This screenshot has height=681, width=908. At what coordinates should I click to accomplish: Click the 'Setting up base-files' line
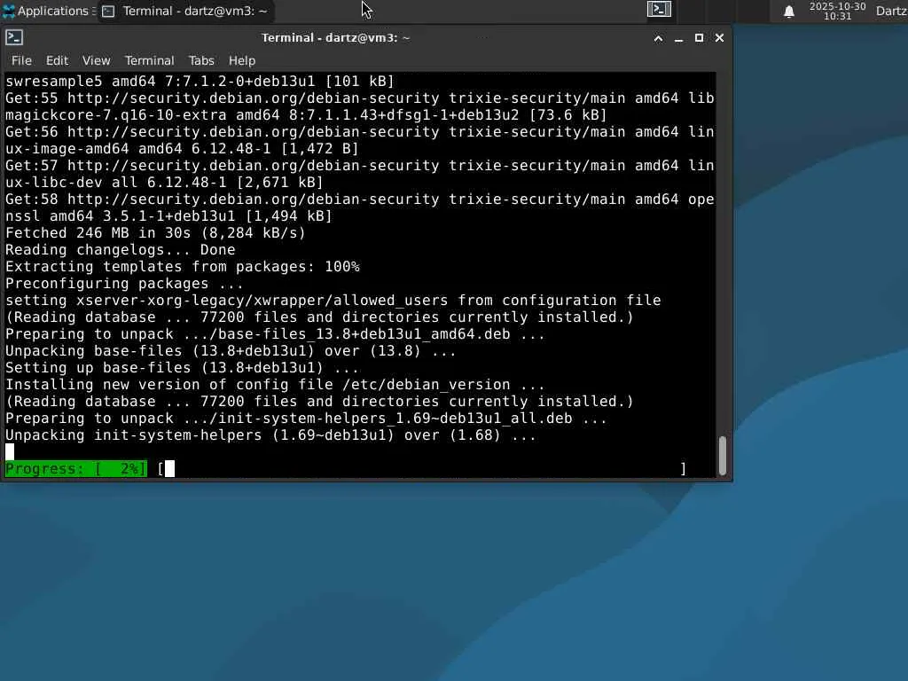[183, 368]
